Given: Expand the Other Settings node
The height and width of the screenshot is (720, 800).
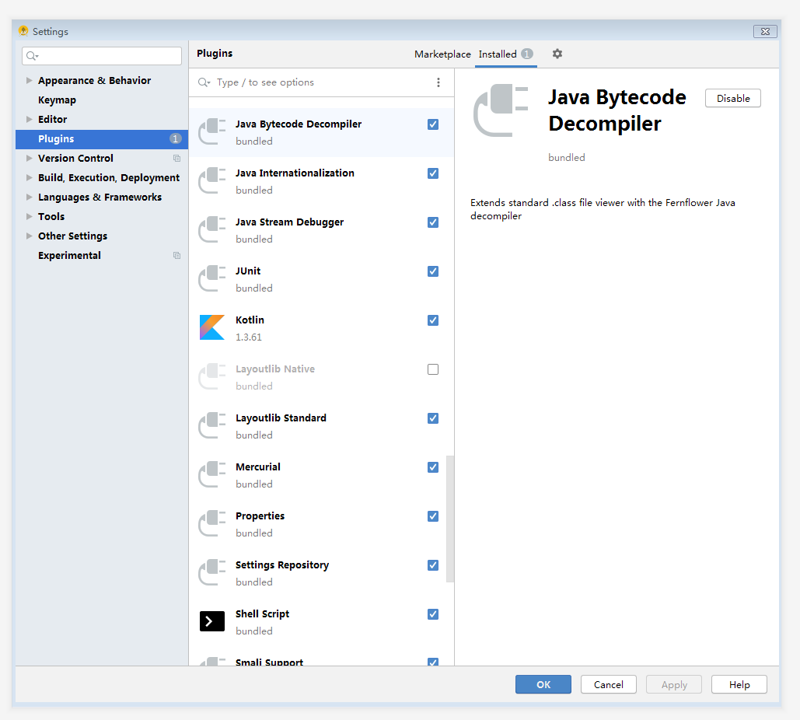Looking at the screenshot, I should tap(29, 236).
